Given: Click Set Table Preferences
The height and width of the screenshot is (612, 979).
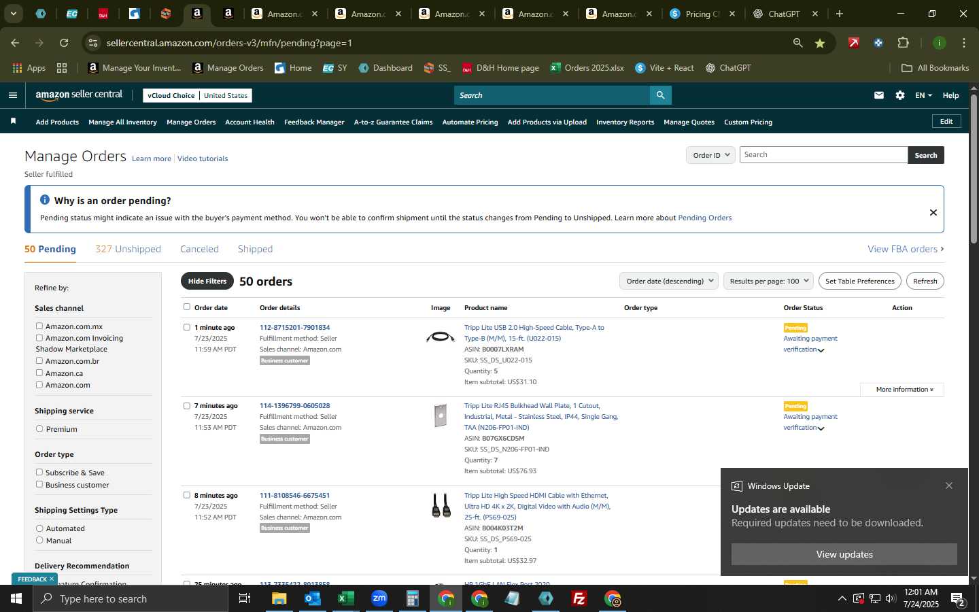Looking at the screenshot, I should (859, 281).
